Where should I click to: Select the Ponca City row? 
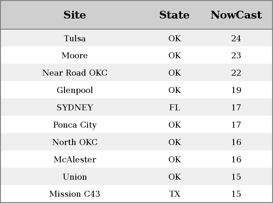point(136,125)
